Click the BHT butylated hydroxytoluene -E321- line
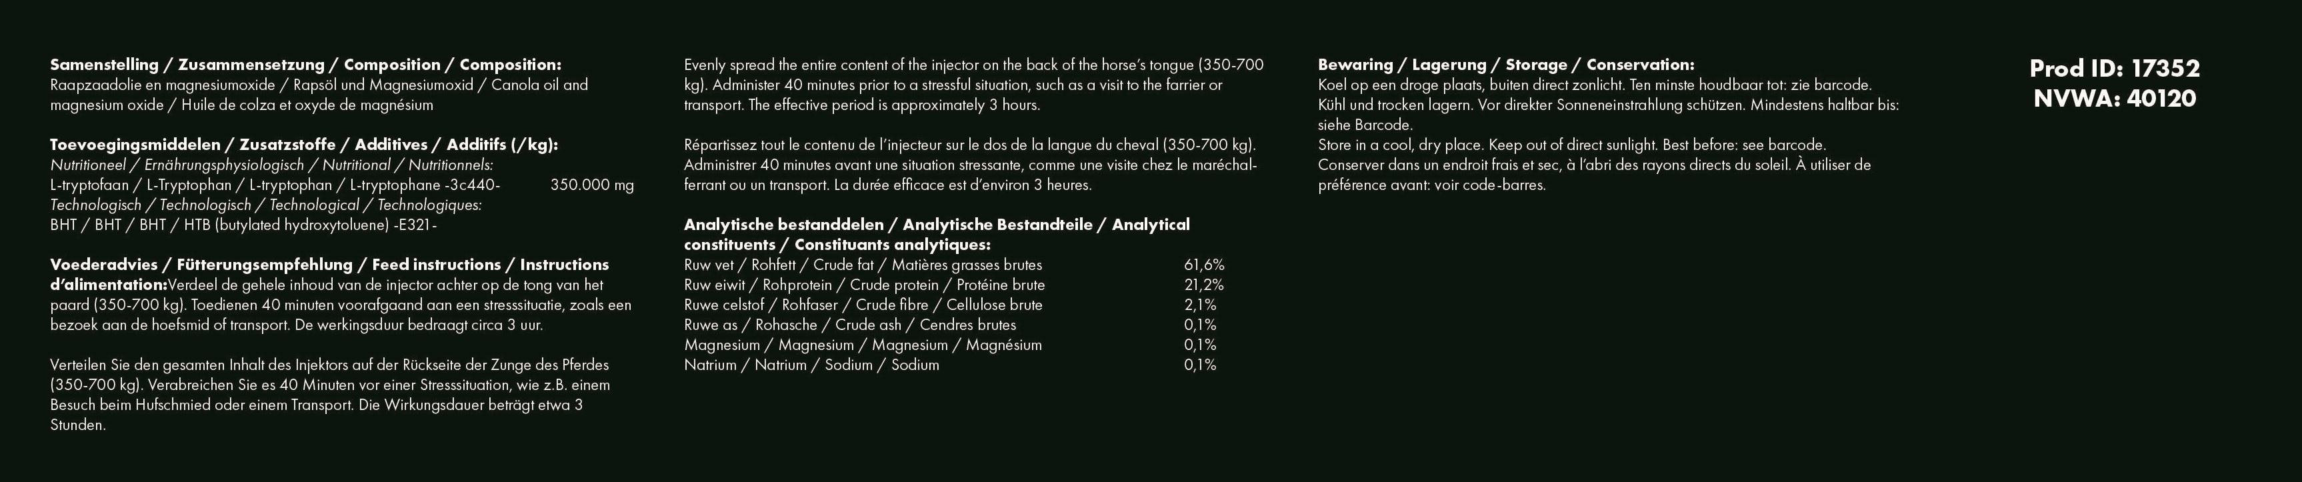 (x=243, y=225)
